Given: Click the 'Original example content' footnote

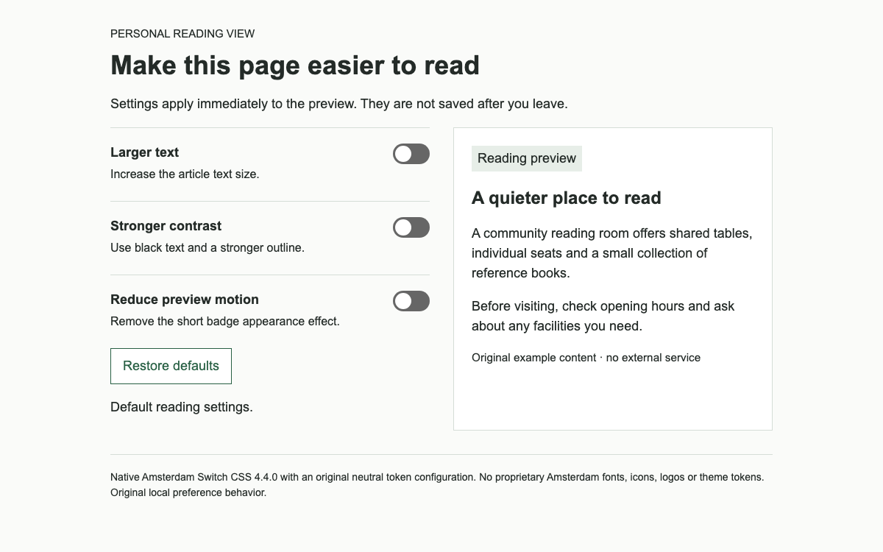Looking at the screenshot, I should 586,358.
